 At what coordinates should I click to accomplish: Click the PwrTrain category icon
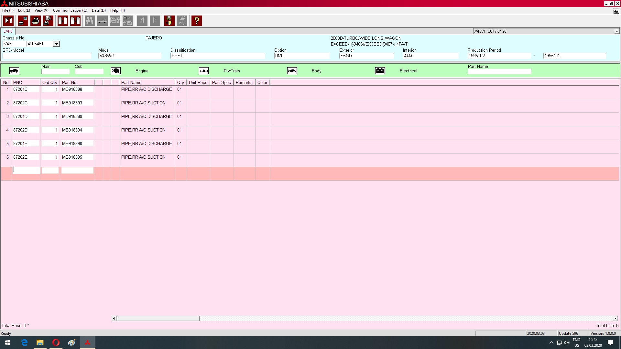[x=203, y=71]
